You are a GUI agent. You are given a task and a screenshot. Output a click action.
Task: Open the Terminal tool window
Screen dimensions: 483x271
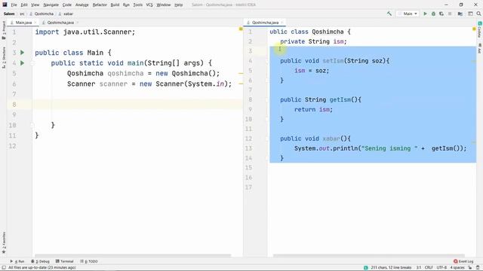coord(64,261)
